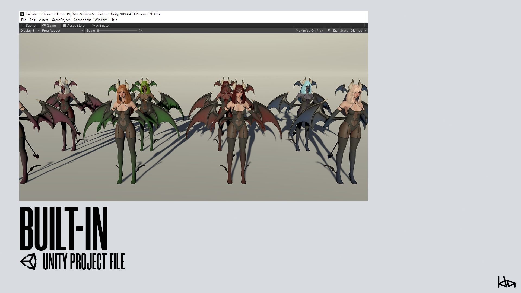Click the Scale slider handle
The image size is (521, 293).
98,31
